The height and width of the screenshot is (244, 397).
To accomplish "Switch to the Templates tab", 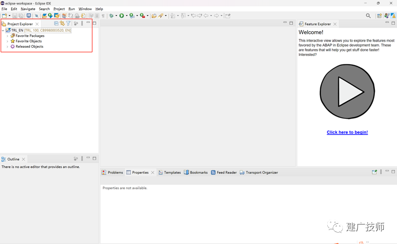I will pos(169,172).
